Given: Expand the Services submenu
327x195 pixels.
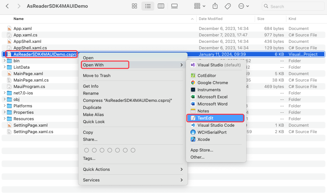Looking at the screenshot, I should tap(133, 180).
